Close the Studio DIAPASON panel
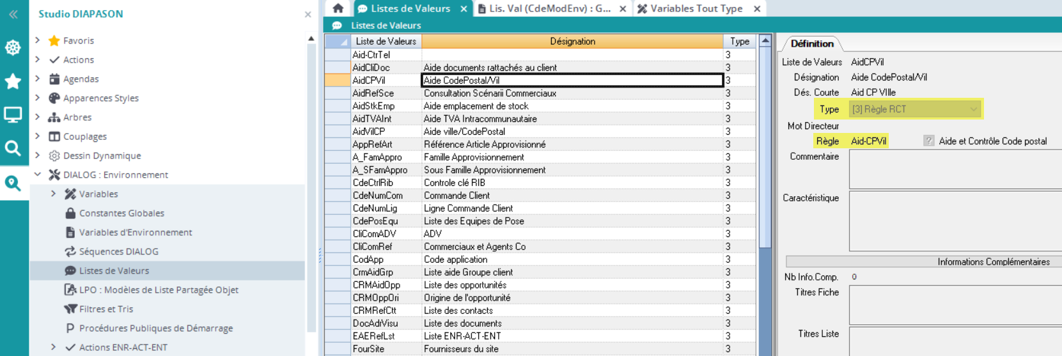This screenshot has width=1062, height=356. click(x=308, y=14)
